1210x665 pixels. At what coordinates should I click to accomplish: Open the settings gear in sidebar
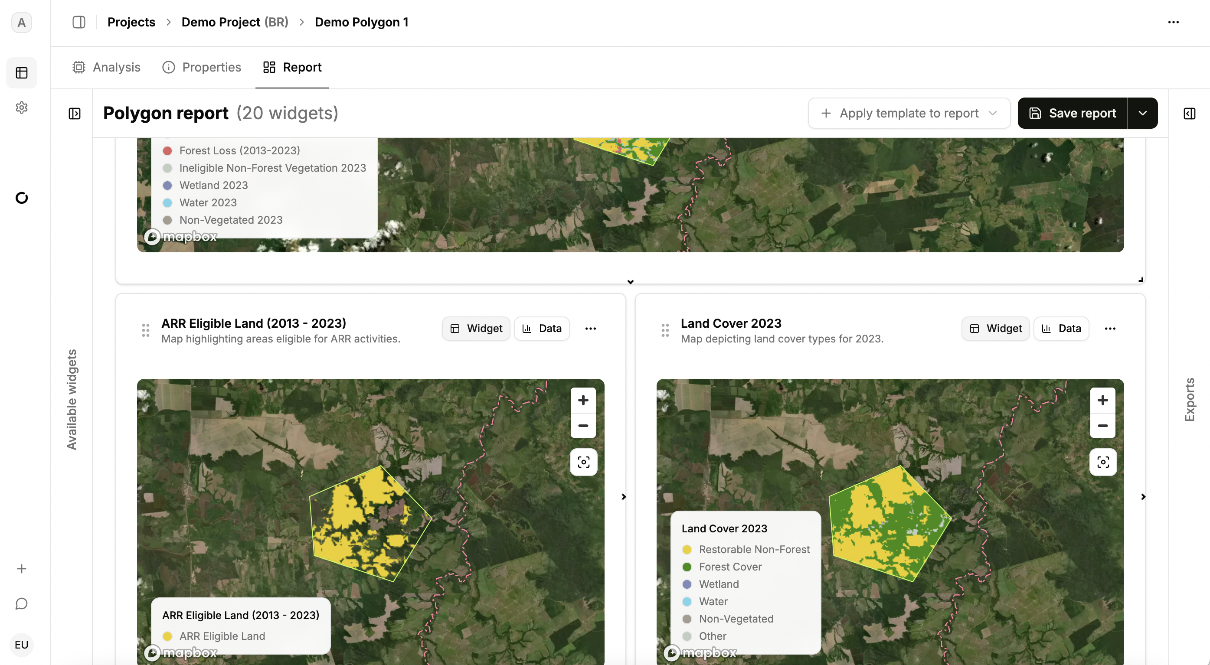[x=22, y=108]
